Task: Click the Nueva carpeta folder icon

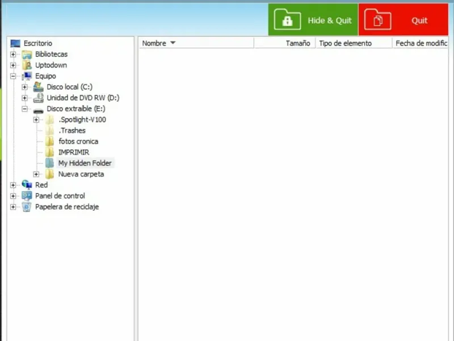Action: coord(50,174)
